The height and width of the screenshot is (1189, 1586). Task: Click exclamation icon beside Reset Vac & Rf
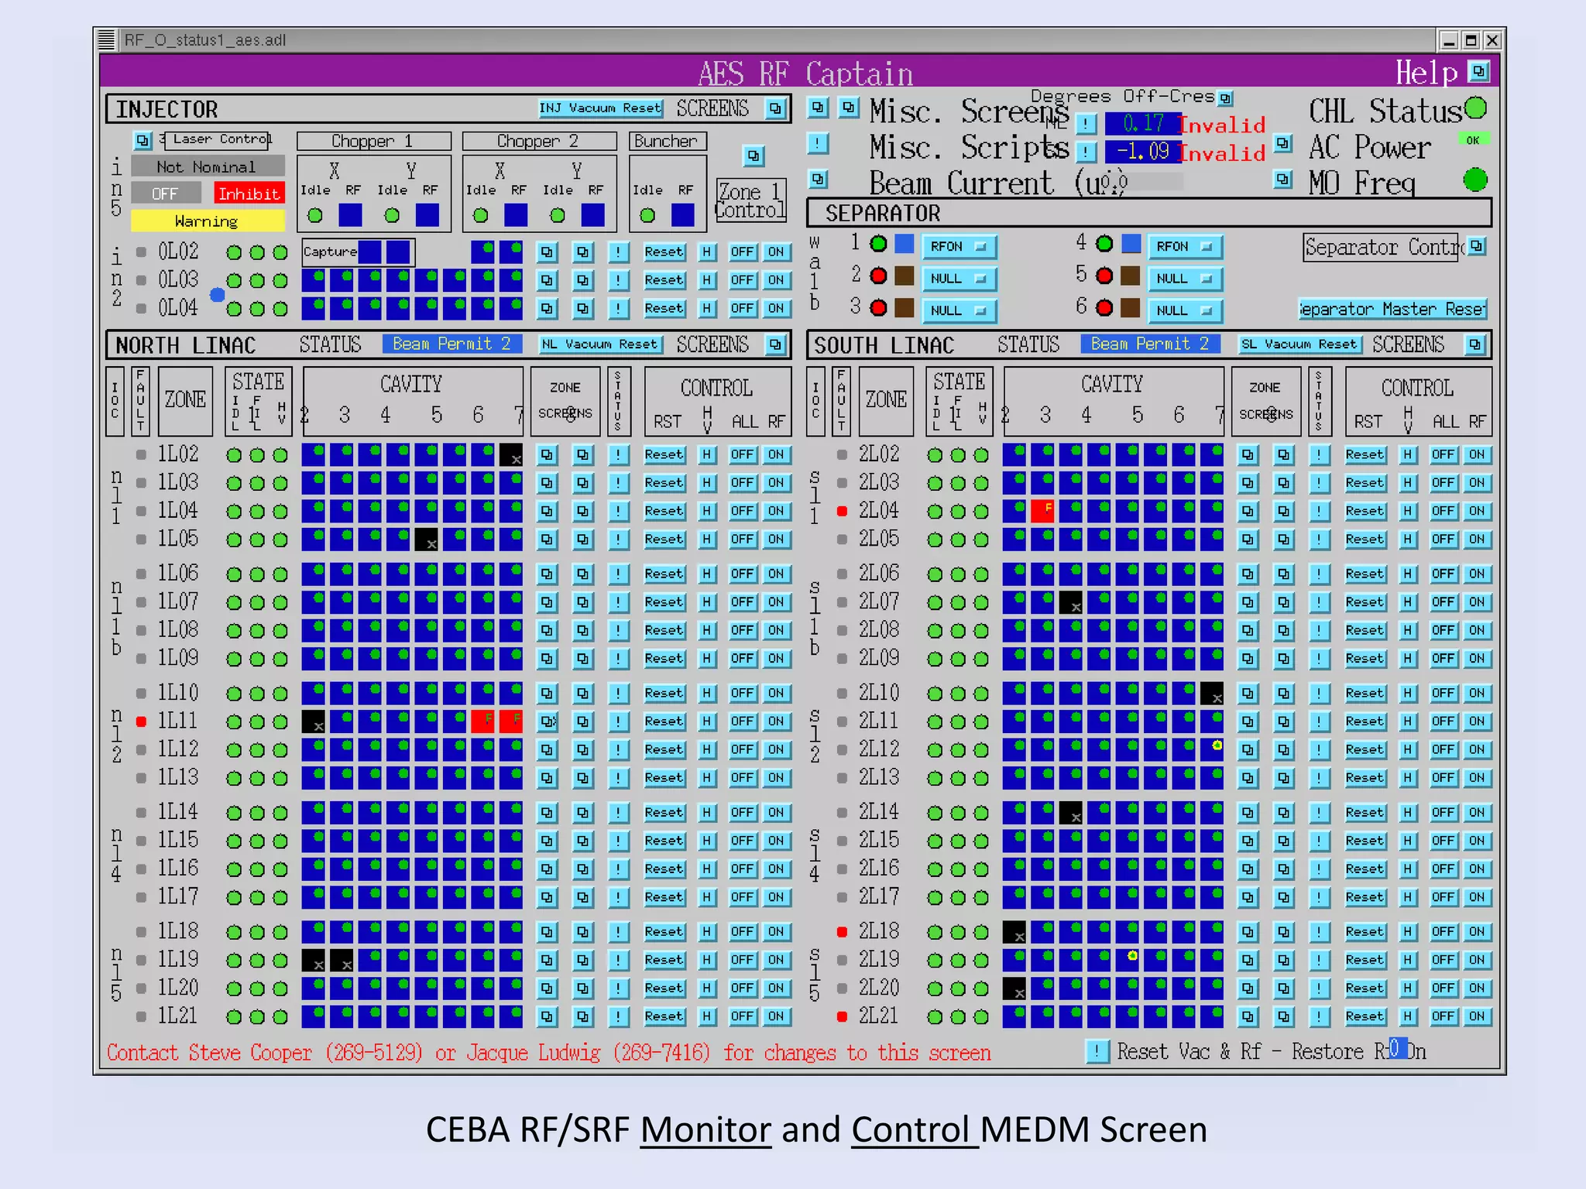point(1097,1050)
